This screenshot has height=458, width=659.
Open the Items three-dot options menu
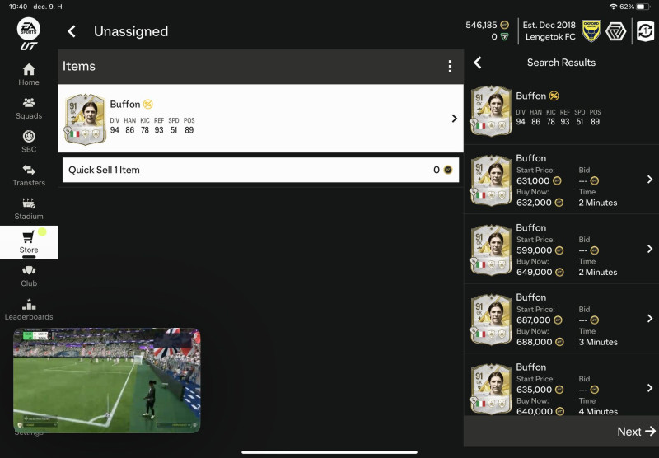tap(450, 66)
